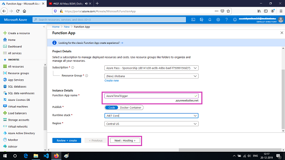285x160 pixels.
Task: Open Azure Active Directory in the sidebar
Action: 21,133
